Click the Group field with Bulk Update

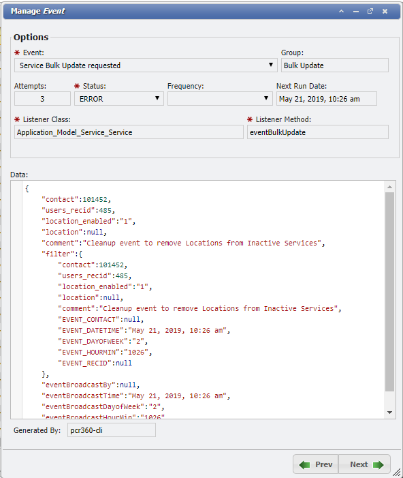[x=334, y=65]
